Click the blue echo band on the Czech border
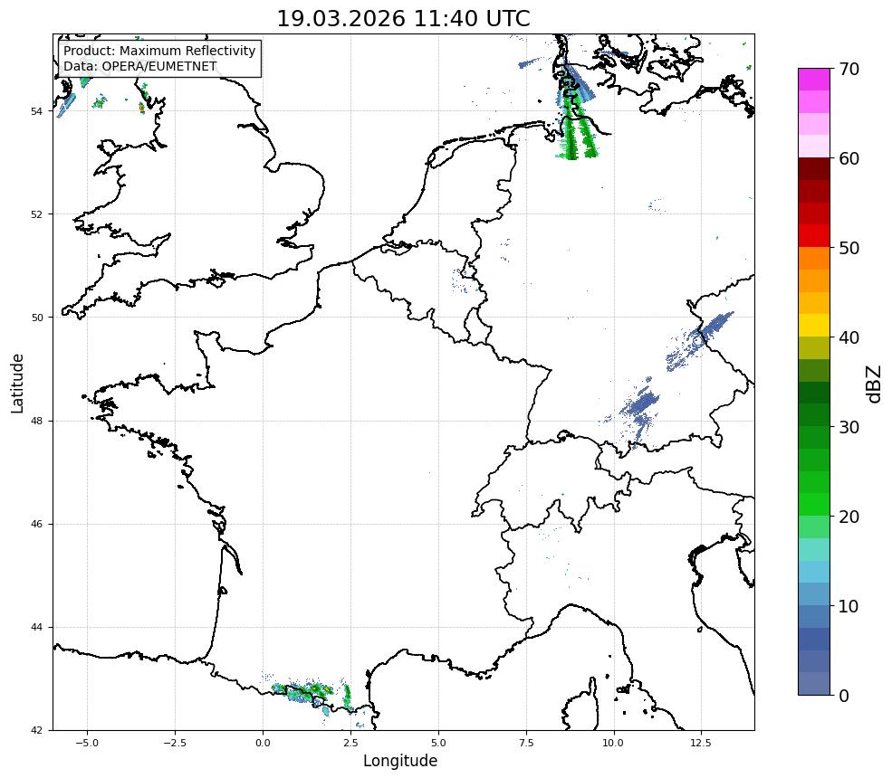 [x=700, y=341]
